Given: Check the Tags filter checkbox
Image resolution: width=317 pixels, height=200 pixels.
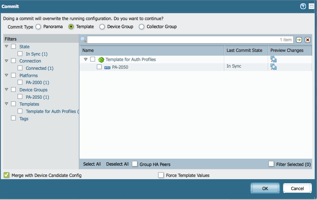Looking at the screenshot, I should point(14,118).
